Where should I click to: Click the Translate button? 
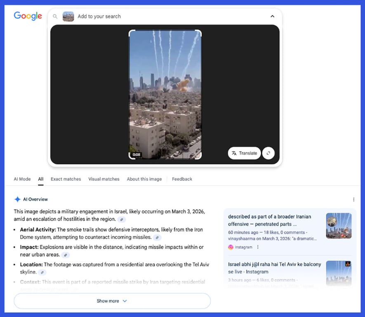pos(244,153)
